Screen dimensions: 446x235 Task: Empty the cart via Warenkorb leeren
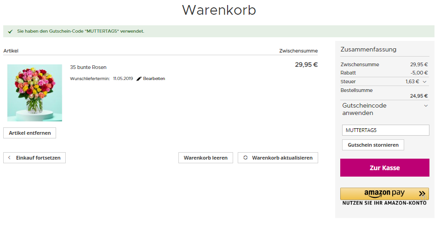coord(206,158)
